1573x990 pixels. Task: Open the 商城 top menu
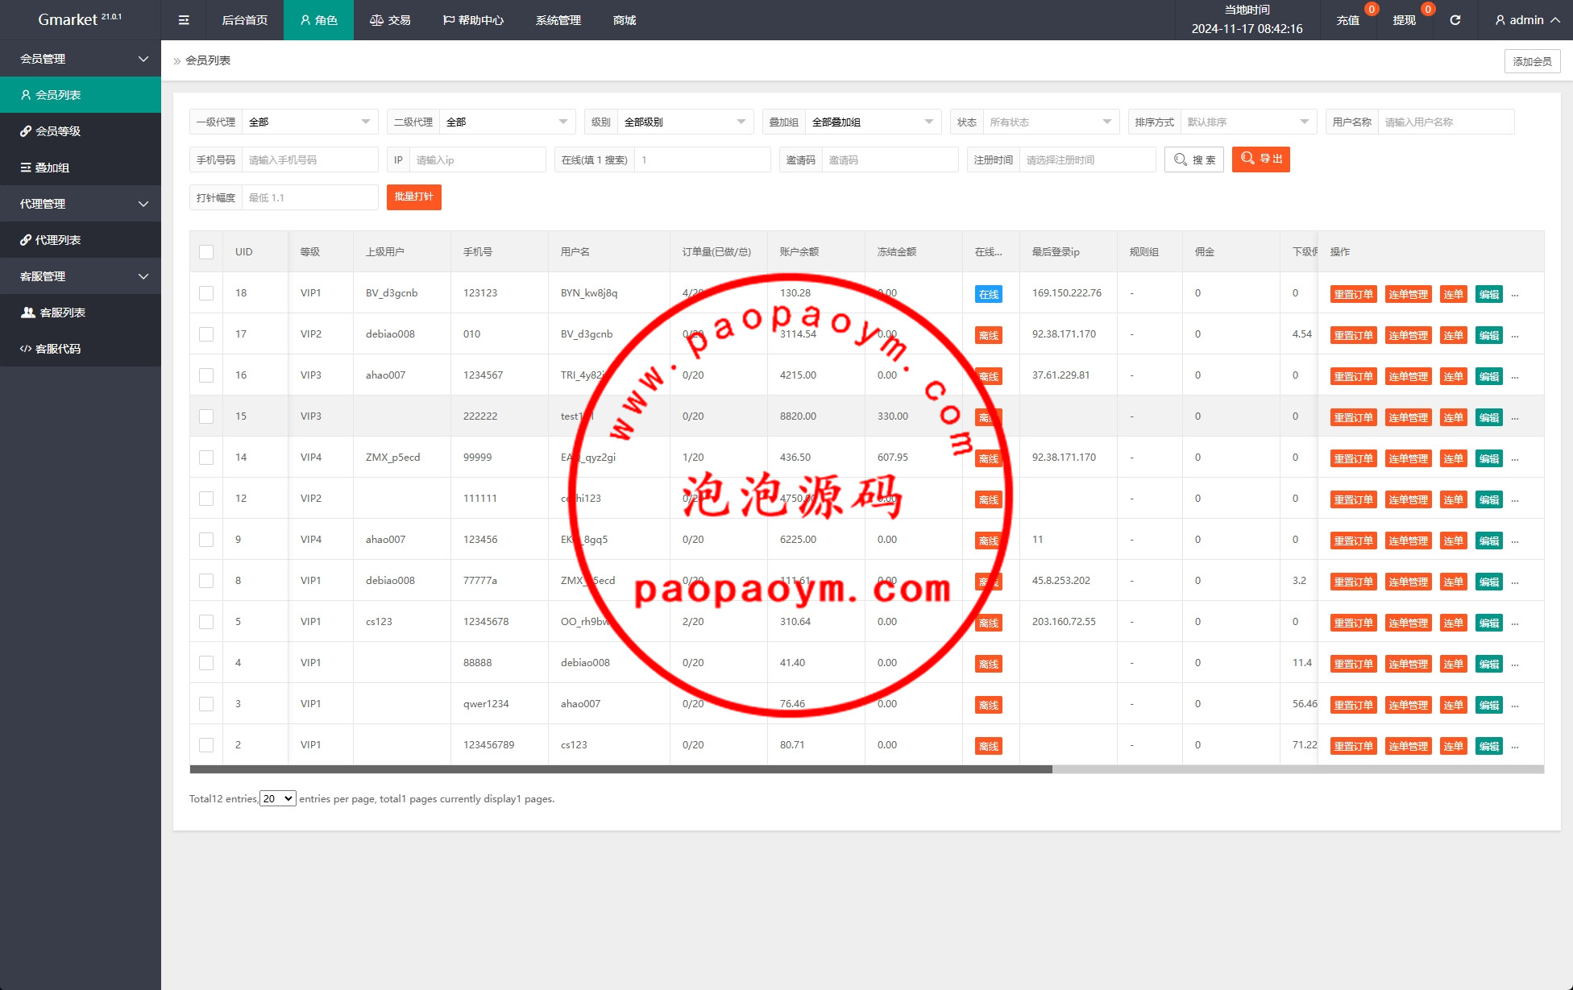625,20
